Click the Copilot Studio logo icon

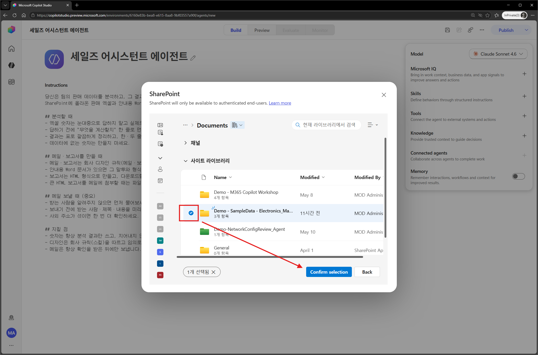pyautogui.click(x=11, y=30)
